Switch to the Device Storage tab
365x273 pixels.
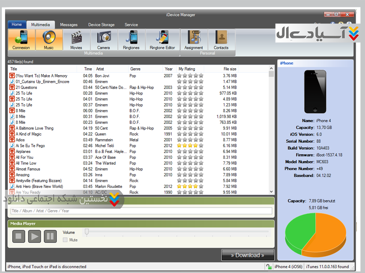(101, 25)
